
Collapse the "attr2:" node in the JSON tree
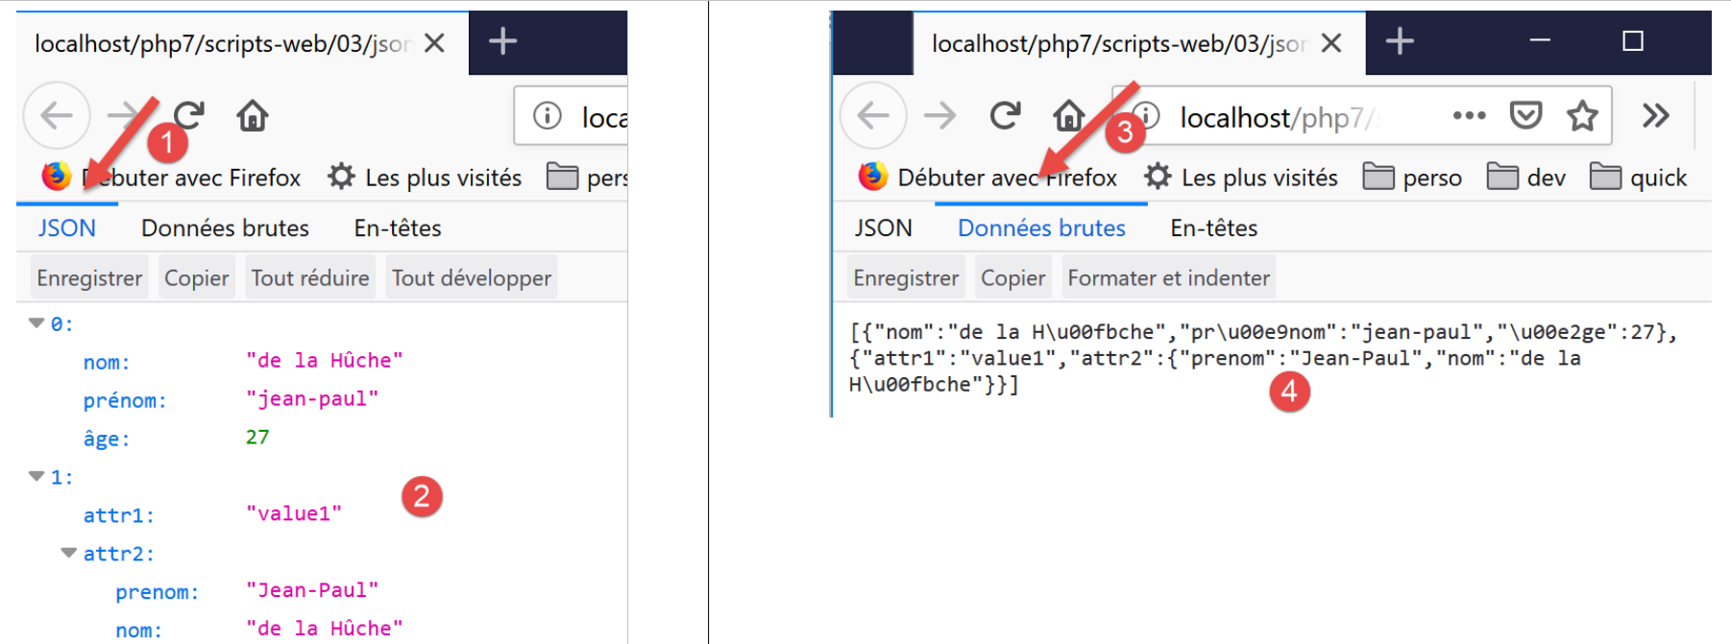click(69, 553)
